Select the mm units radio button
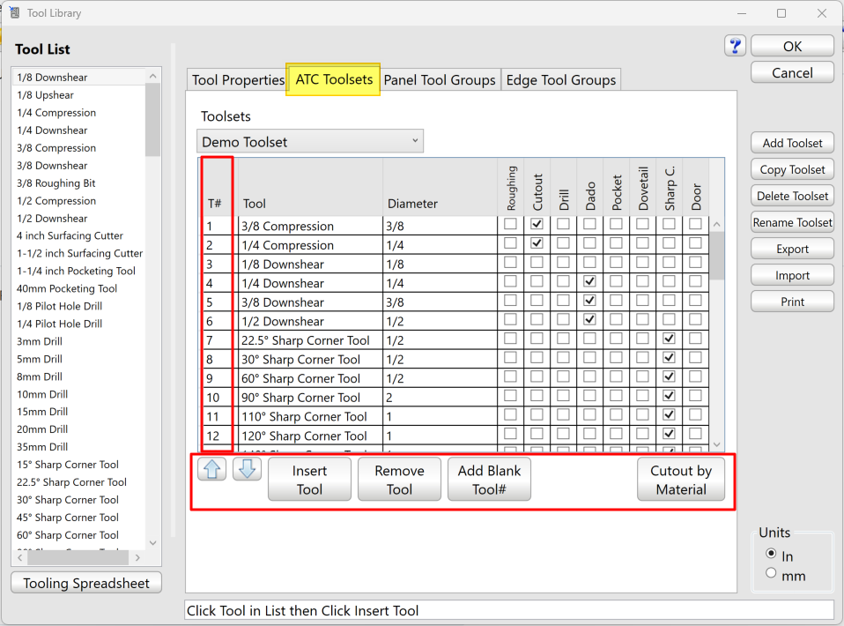 click(x=772, y=573)
